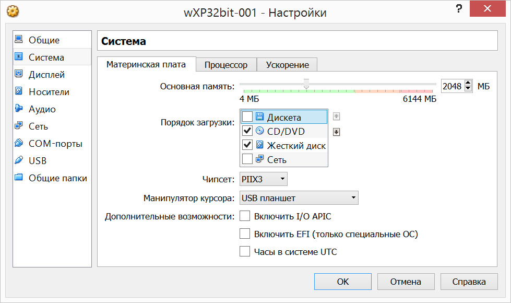
Task: Open the COM-порты settings category
Action: click(x=52, y=144)
